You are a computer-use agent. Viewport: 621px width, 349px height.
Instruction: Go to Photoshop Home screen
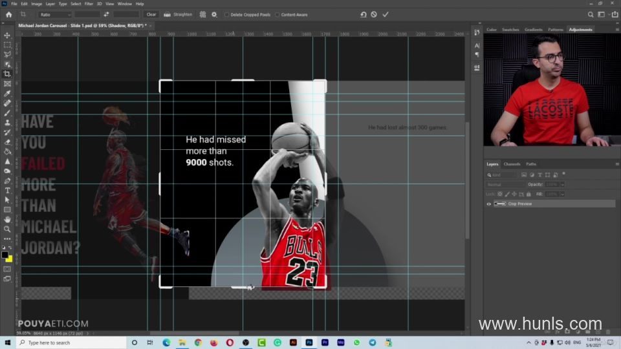pos(8,15)
